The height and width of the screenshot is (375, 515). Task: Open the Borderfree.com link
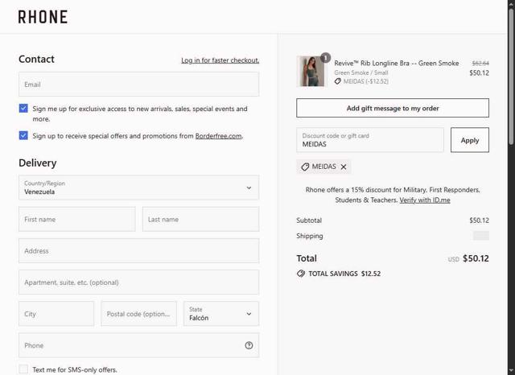[218, 136]
